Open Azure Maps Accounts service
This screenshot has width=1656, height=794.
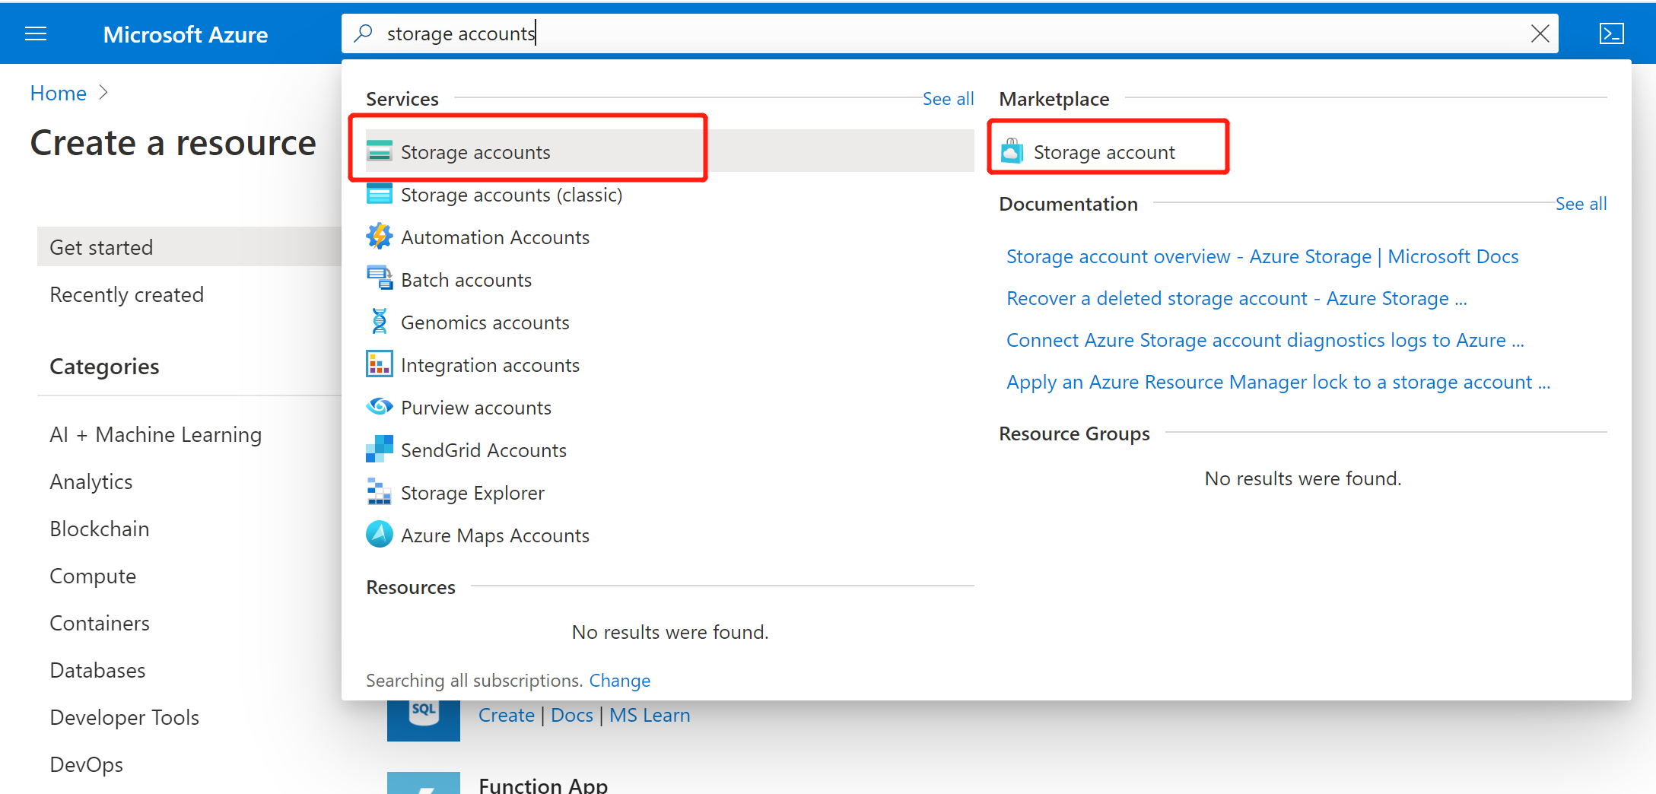click(x=669, y=535)
